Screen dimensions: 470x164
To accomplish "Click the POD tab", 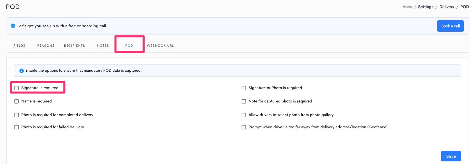I will click(129, 46).
